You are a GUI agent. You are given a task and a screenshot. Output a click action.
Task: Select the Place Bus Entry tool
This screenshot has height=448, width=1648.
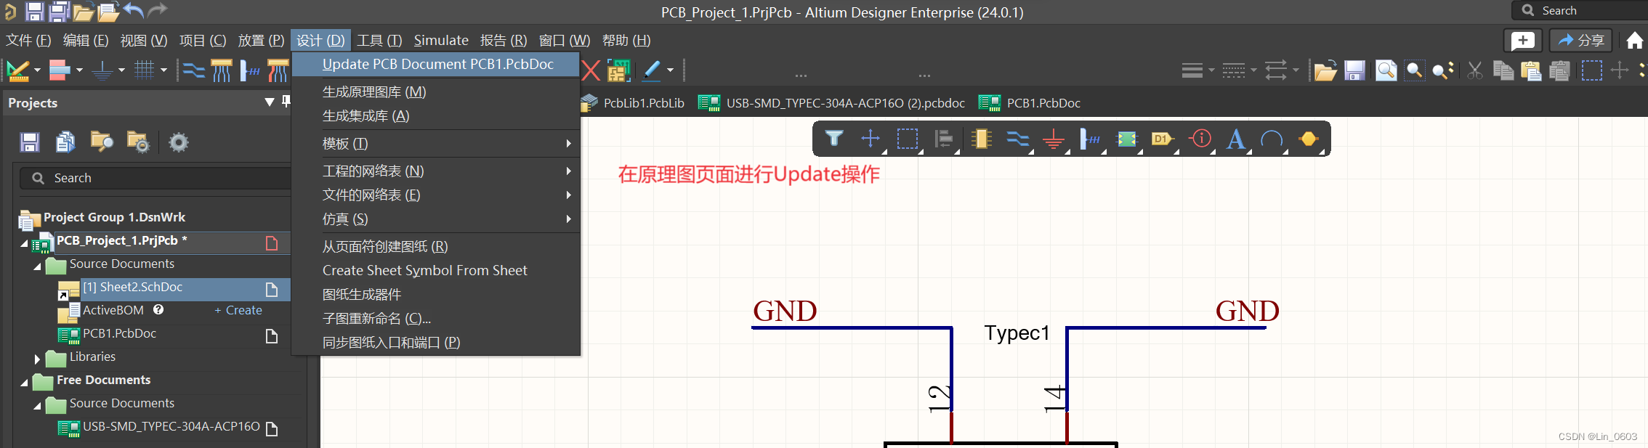point(250,70)
